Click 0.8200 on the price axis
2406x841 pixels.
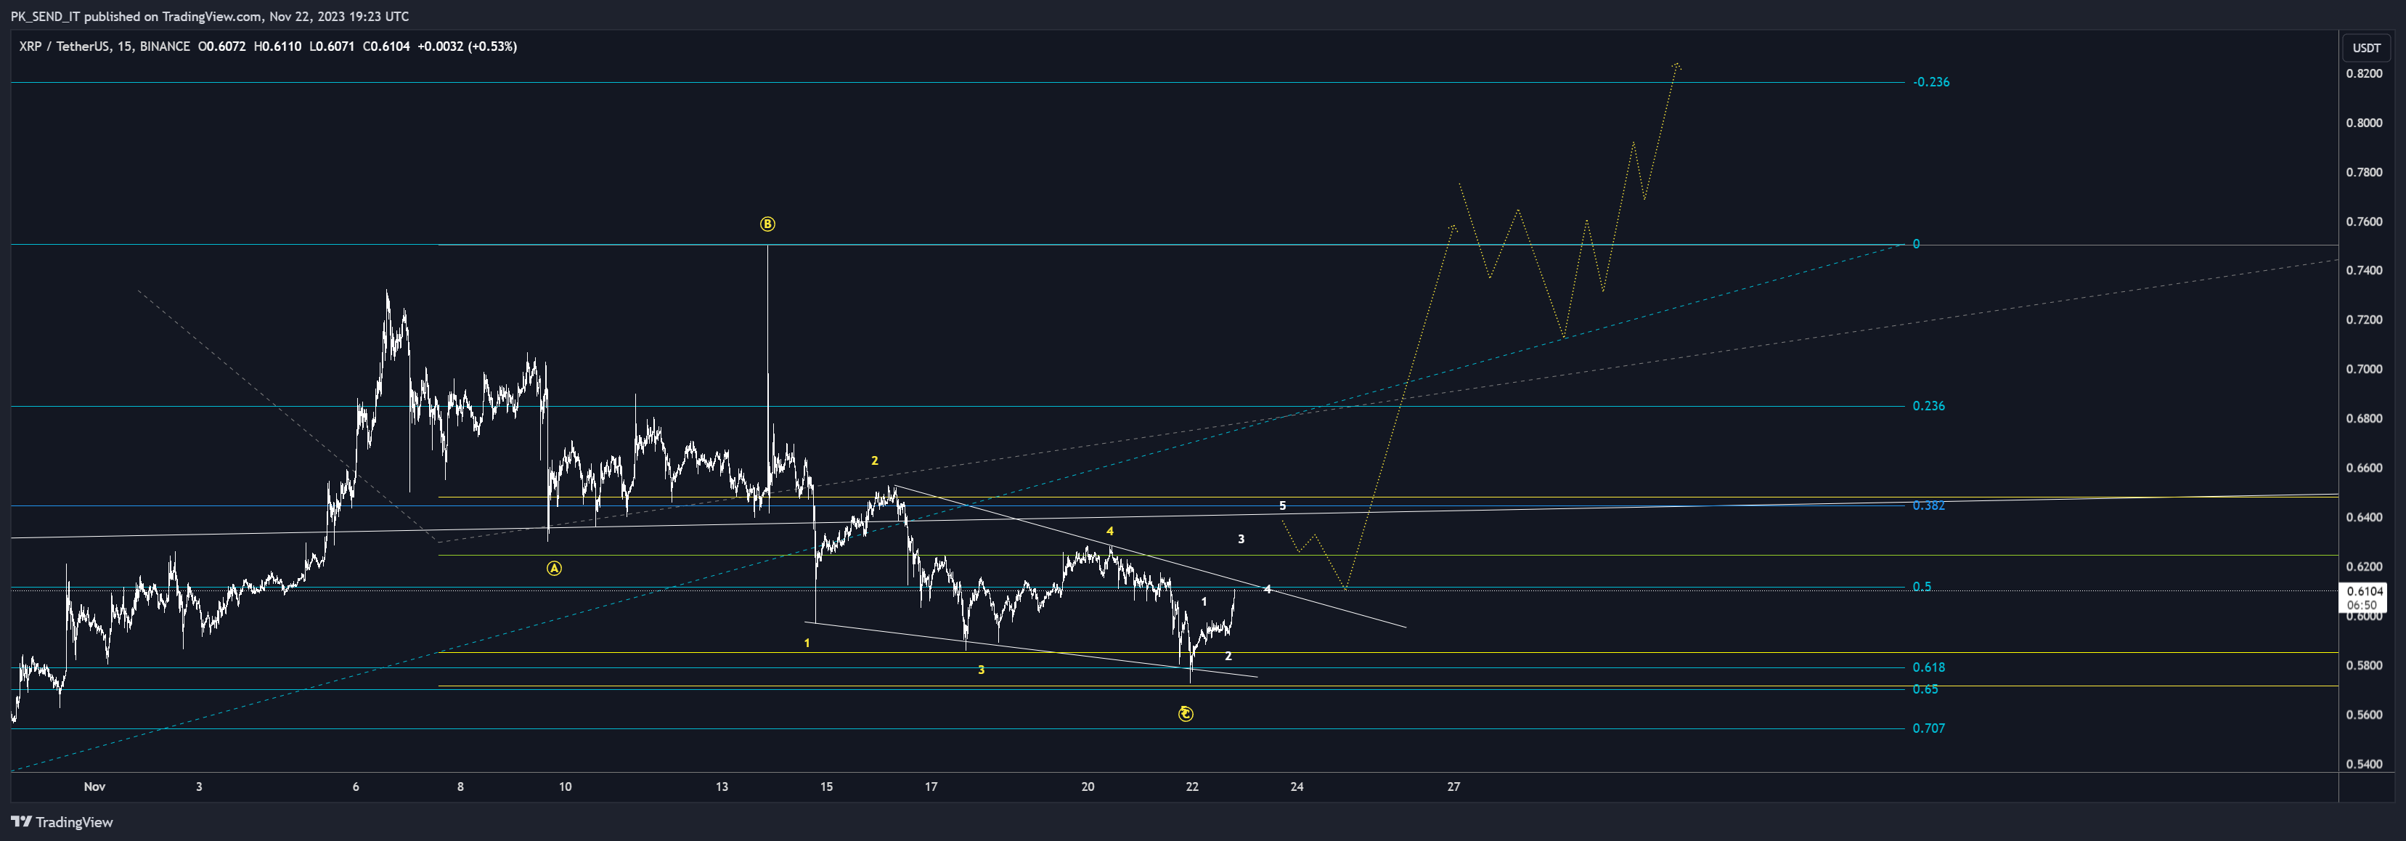pyautogui.click(x=2363, y=74)
